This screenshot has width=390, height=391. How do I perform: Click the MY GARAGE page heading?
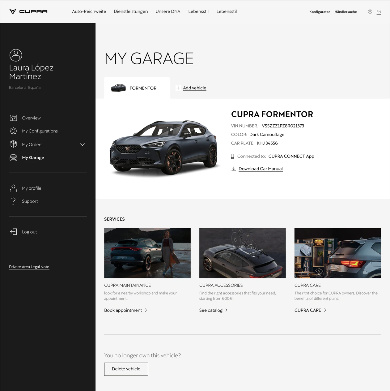click(149, 58)
